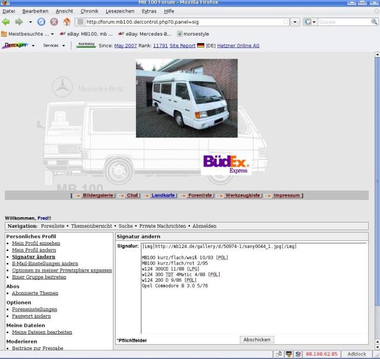
Task: Open Abonnierte Themen
Action: pyautogui.click(x=35, y=293)
